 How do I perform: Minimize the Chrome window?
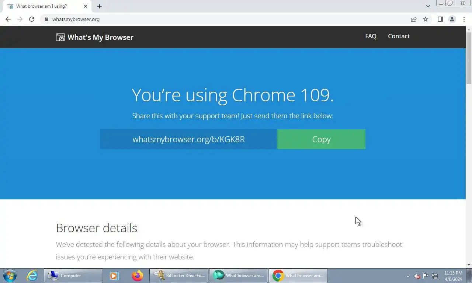point(441,3)
